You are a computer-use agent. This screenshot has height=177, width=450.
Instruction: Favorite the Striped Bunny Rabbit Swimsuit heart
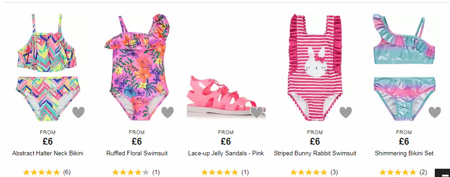(x=346, y=112)
